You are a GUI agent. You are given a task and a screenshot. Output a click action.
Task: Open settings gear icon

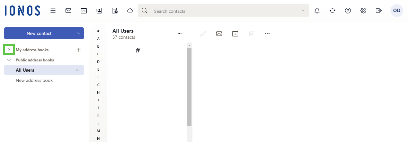point(363,11)
